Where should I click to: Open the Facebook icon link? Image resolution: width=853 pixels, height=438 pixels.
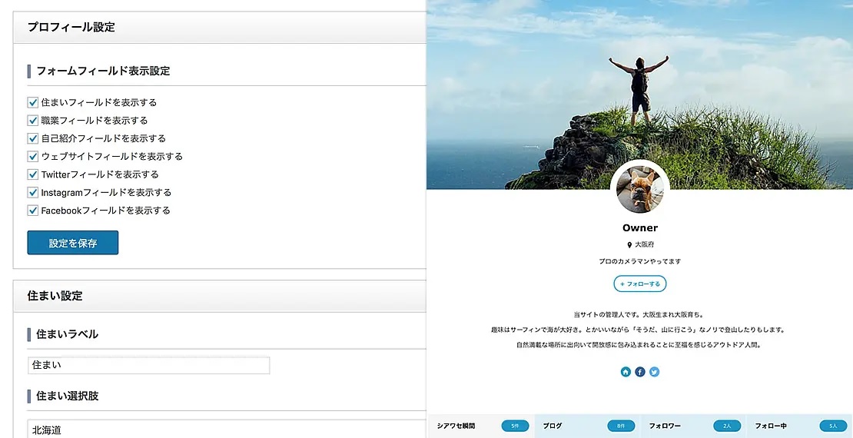[640, 372]
